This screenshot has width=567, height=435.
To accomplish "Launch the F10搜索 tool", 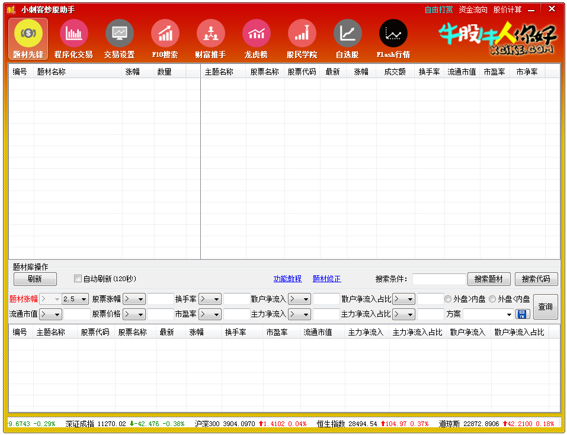I will point(165,38).
